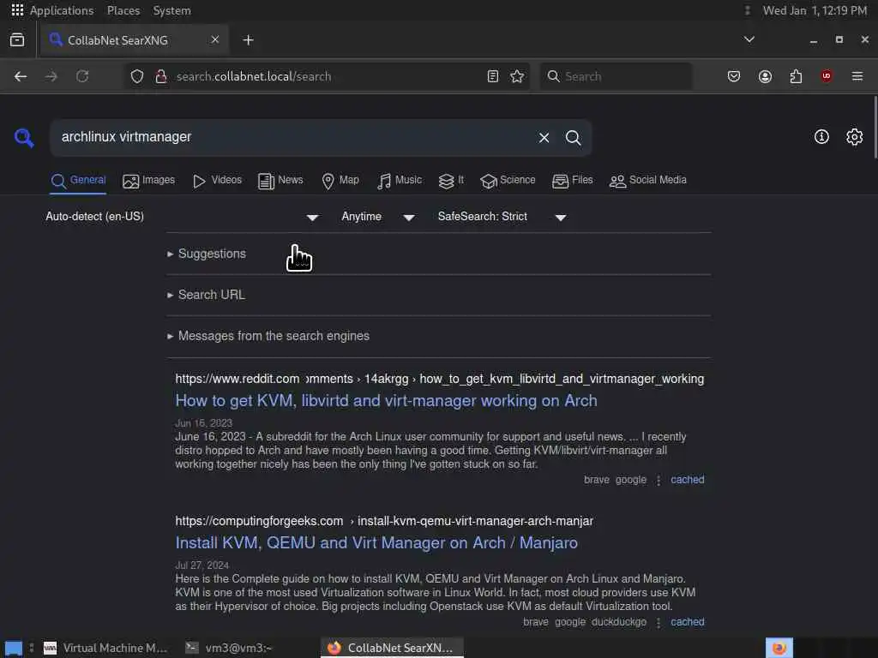The width and height of the screenshot is (878, 658).
Task: Click the computingforgeeks.com result URL
Action: pyautogui.click(x=384, y=521)
